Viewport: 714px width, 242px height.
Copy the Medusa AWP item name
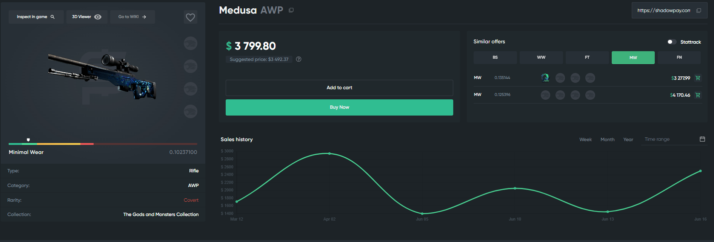(291, 10)
